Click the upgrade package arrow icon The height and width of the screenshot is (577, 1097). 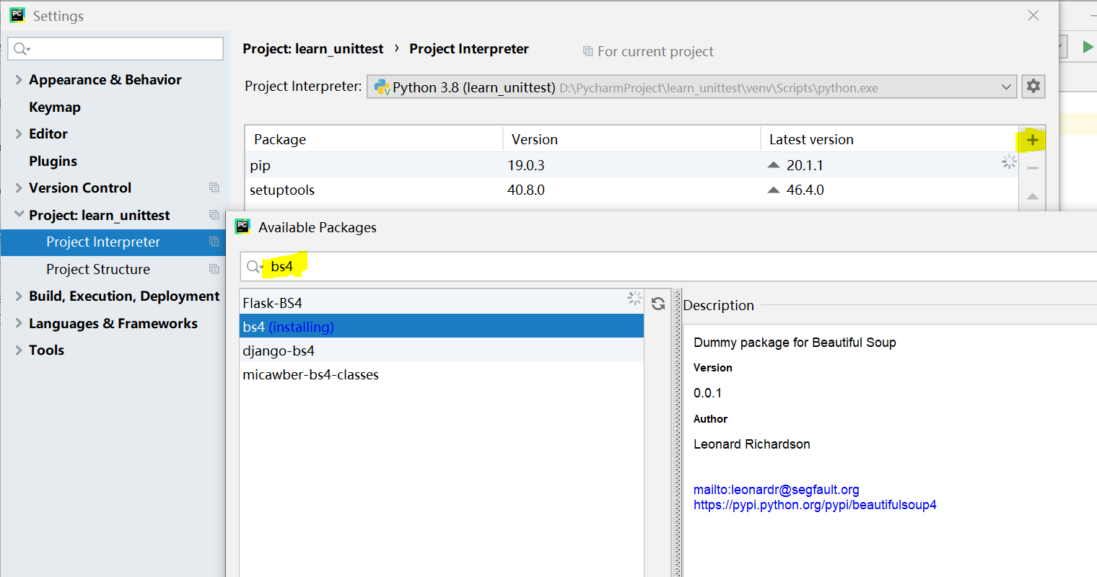[x=1033, y=196]
